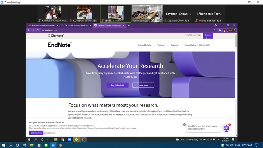Open a new browser tab
Screen dimensions: 263x148
(129, 25)
